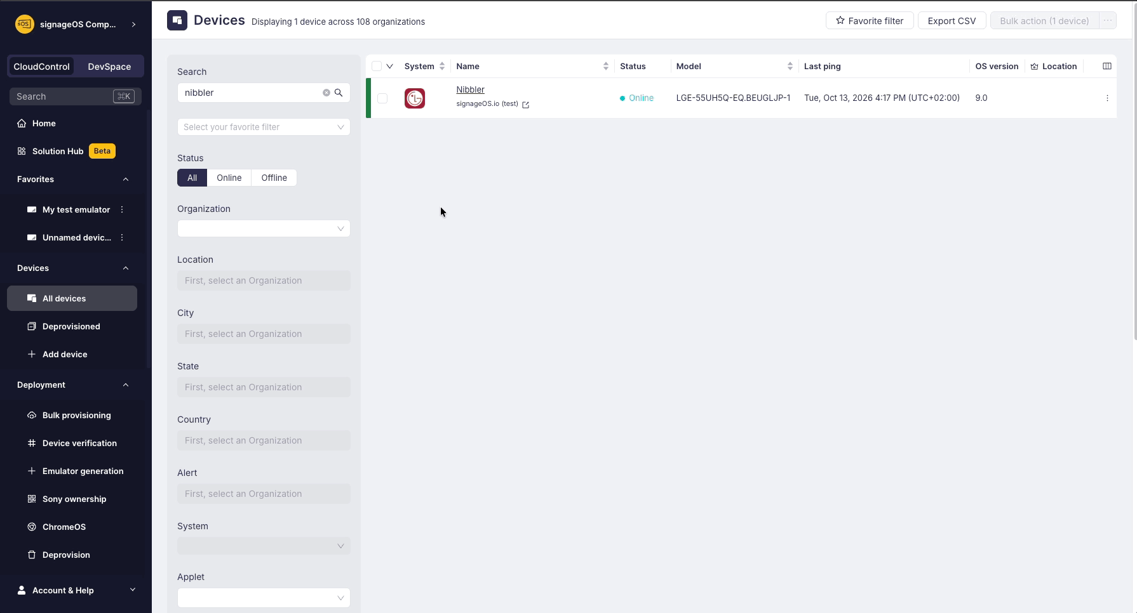This screenshot has width=1137, height=613.
Task: Clear the nibbler search text
Action: pos(326,93)
